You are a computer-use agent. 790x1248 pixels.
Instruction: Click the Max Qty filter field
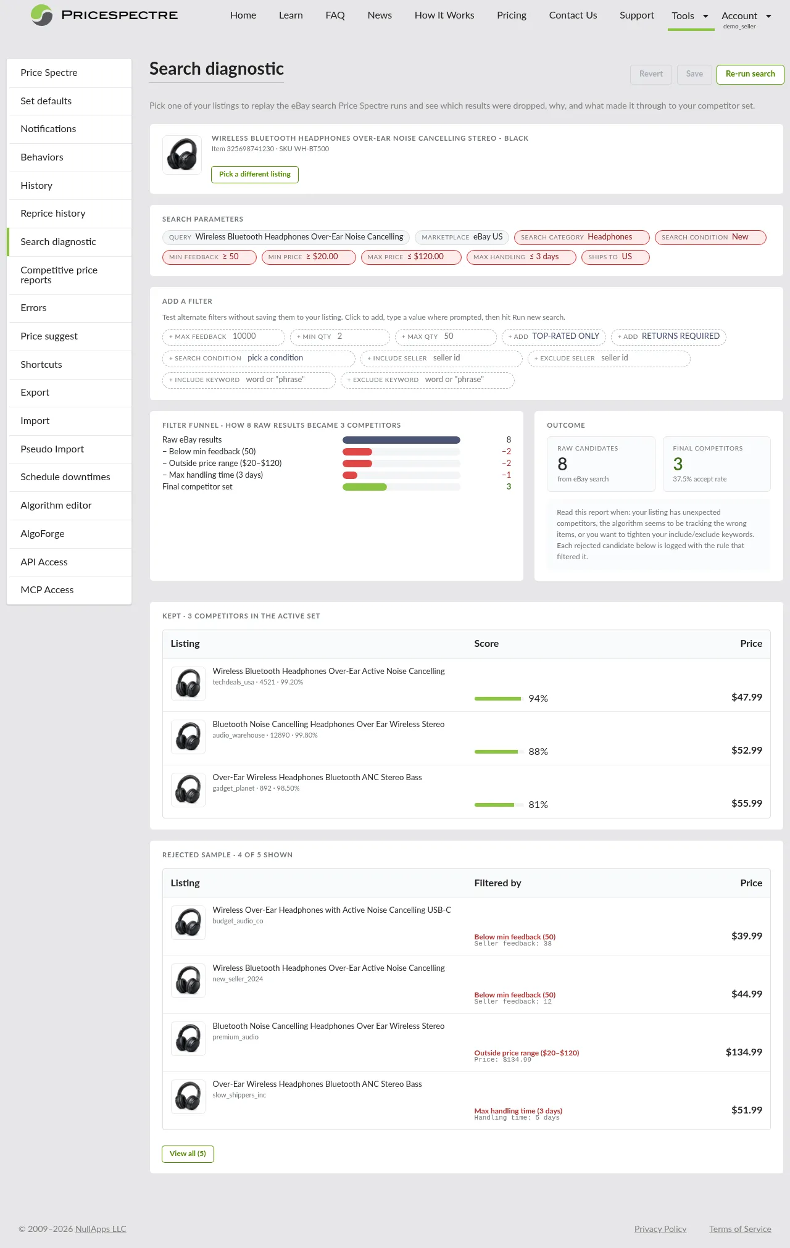pyautogui.click(x=446, y=337)
